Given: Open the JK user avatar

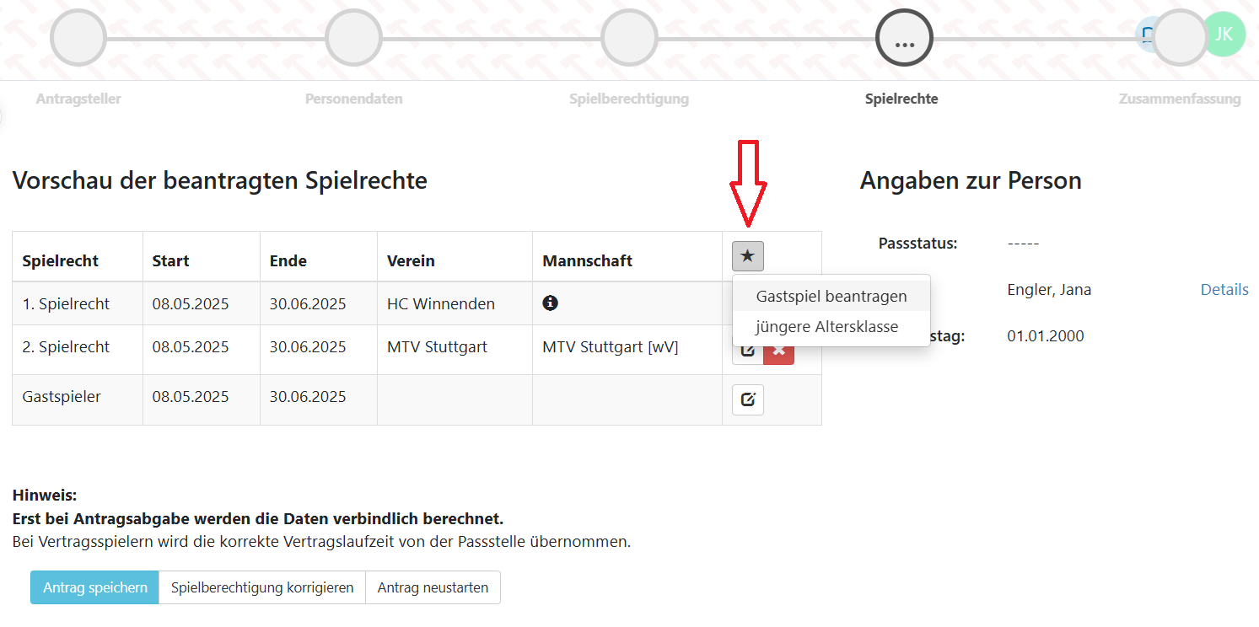Looking at the screenshot, I should pyautogui.click(x=1223, y=35).
